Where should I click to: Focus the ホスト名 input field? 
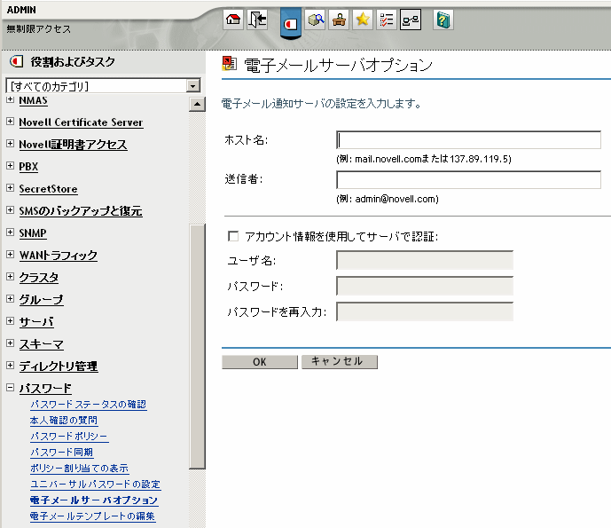pos(468,139)
